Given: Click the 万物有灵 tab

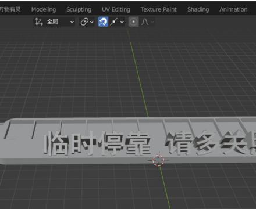Looking at the screenshot, I should pos(10,9).
